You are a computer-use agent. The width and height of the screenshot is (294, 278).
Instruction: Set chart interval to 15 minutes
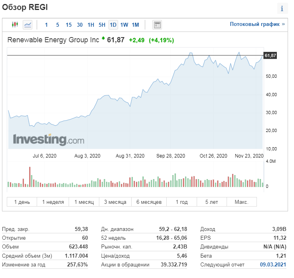point(69,25)
